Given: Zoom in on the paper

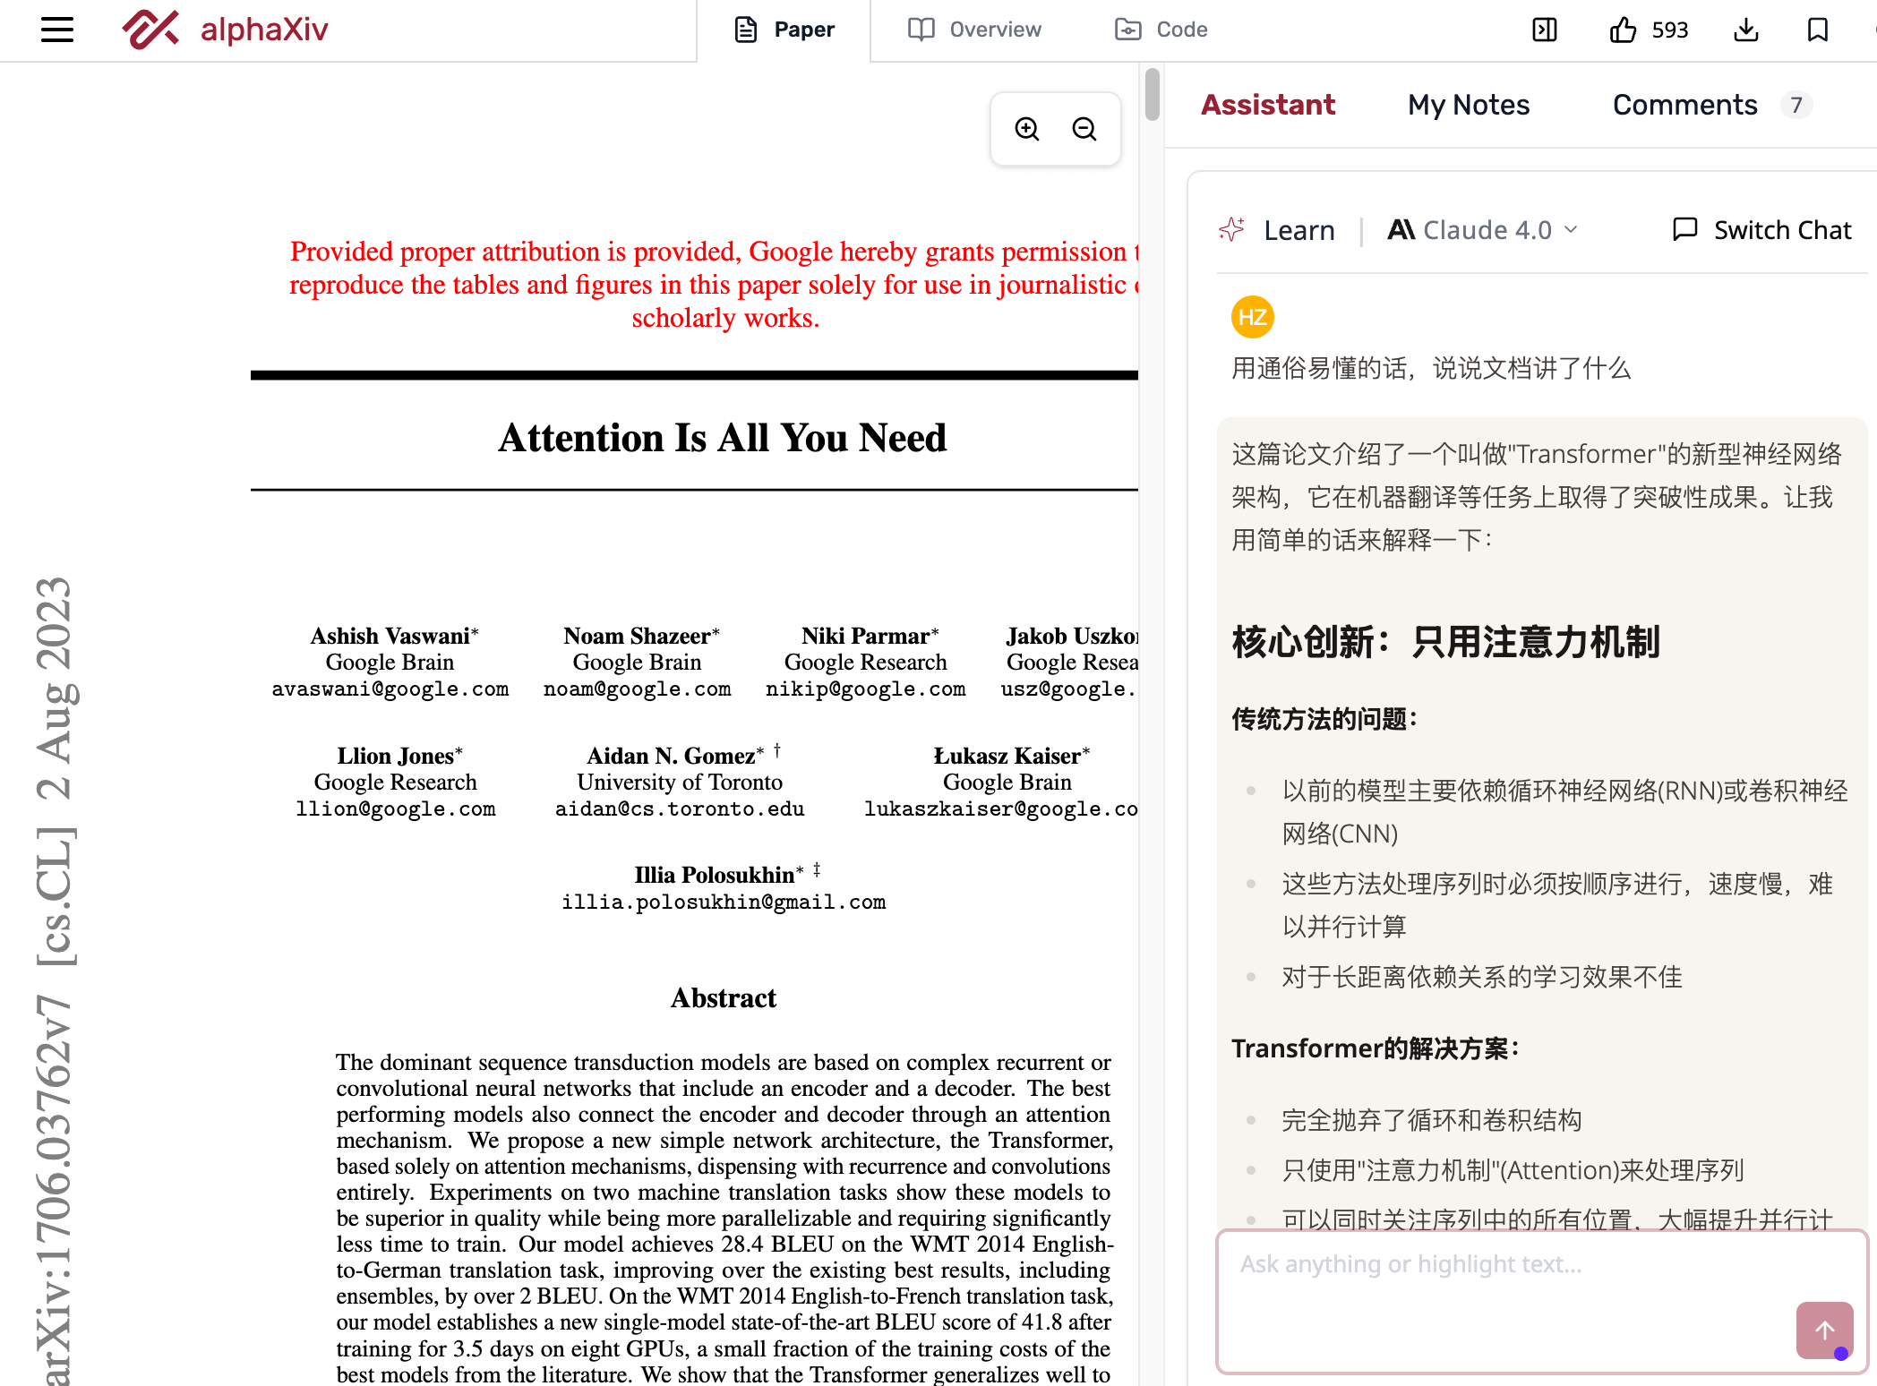Looking at the screenshot, I should 1027,129.
